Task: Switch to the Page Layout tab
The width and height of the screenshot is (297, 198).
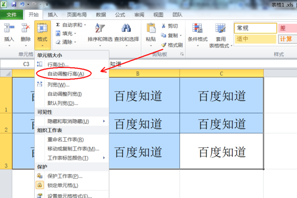Action: click(77, 14)
